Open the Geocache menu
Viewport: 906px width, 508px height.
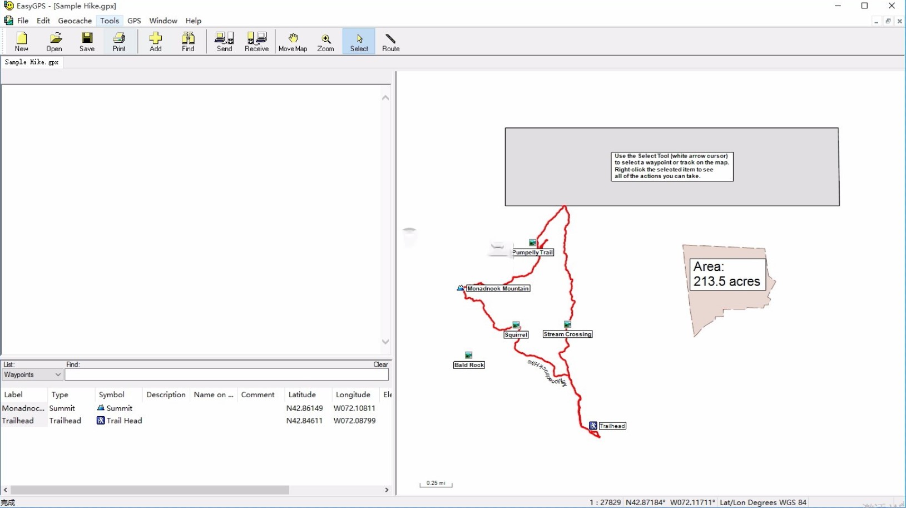[x=75, y=21]
